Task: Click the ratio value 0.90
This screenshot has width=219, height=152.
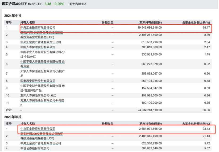Action: pos(207,73)
